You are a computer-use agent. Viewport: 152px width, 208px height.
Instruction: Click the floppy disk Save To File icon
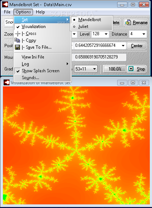tap(17, 47)
